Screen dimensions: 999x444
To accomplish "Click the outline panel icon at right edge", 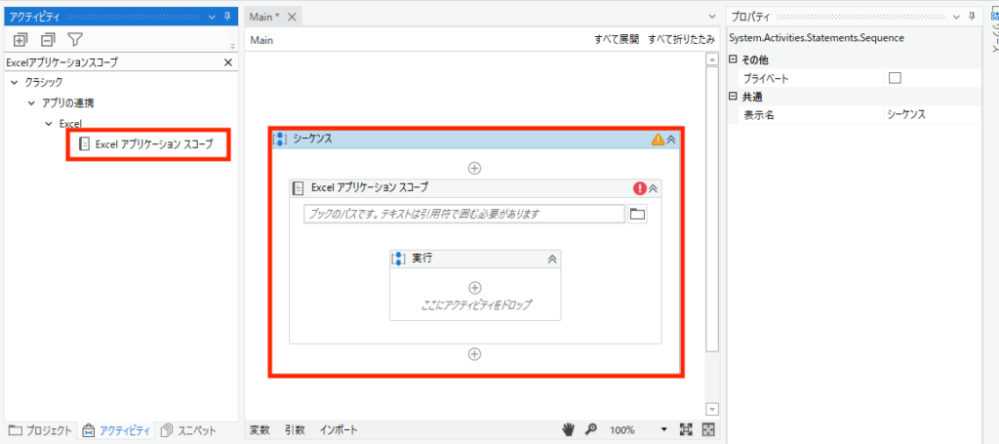I will (x=994, y=16).
